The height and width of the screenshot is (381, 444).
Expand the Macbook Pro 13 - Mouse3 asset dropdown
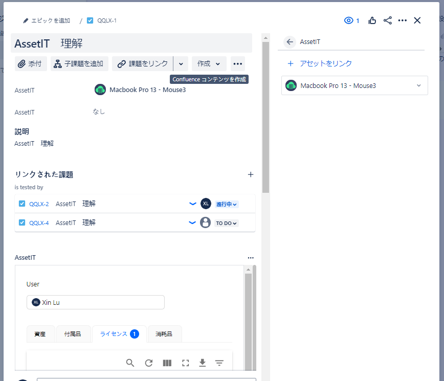pos(419,85)
